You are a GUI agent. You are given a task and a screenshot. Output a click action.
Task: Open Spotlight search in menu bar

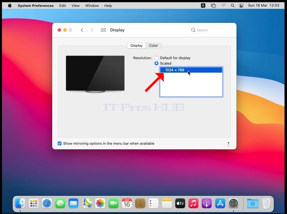233,6
